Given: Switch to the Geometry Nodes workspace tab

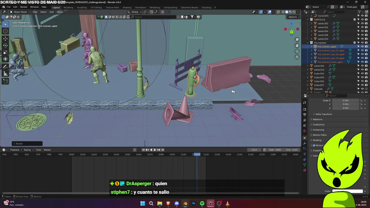Looking at the screenshot, I should tap(189, 8).
